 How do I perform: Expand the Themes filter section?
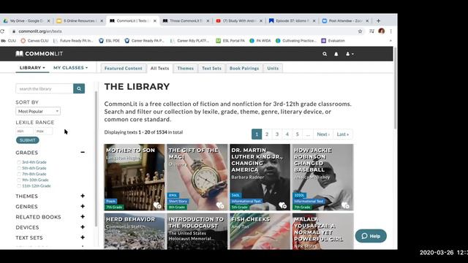click(x=83, y=196)
